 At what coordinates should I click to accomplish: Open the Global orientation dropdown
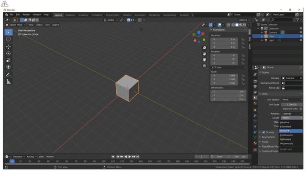(x=111, y=20)
